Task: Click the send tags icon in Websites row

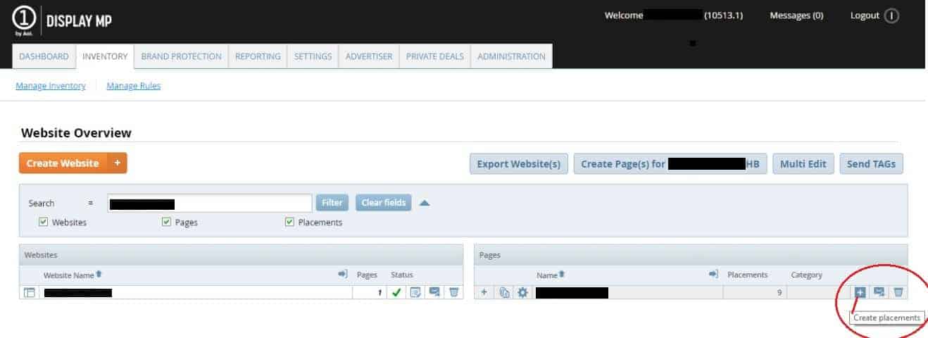Action: click(x=434, y=292)
